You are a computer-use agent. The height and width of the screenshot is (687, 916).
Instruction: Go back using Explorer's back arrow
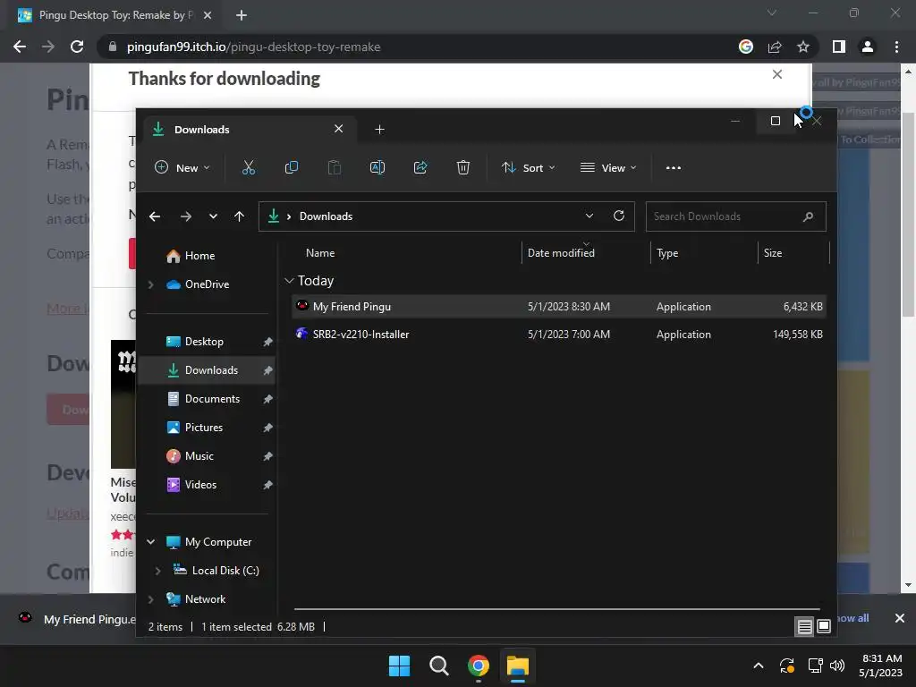[155, 216]
